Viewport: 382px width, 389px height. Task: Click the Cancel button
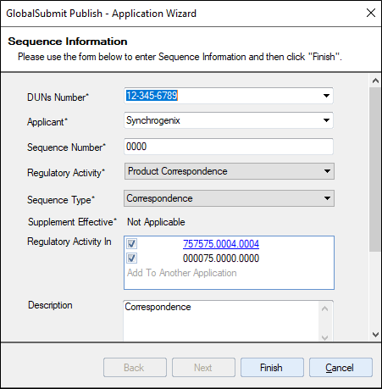[340, 368]
